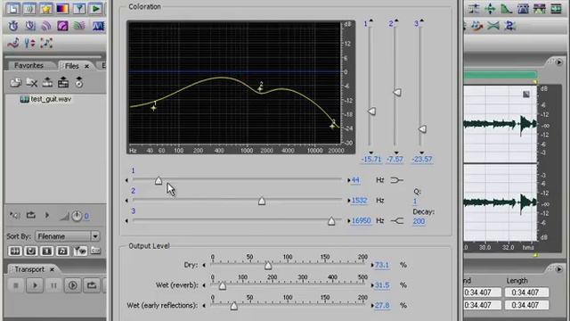Click the blue waveform graph icon

pyautogui.click(x=98, y=26)
